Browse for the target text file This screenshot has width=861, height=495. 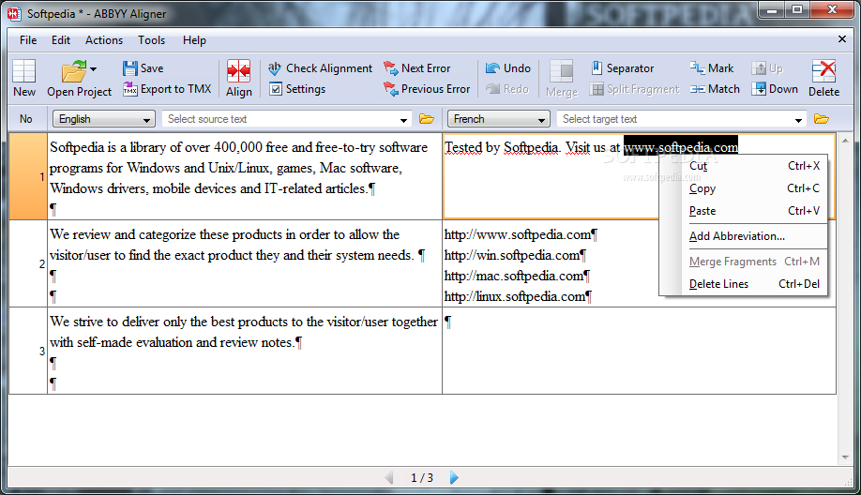(822, 119)
